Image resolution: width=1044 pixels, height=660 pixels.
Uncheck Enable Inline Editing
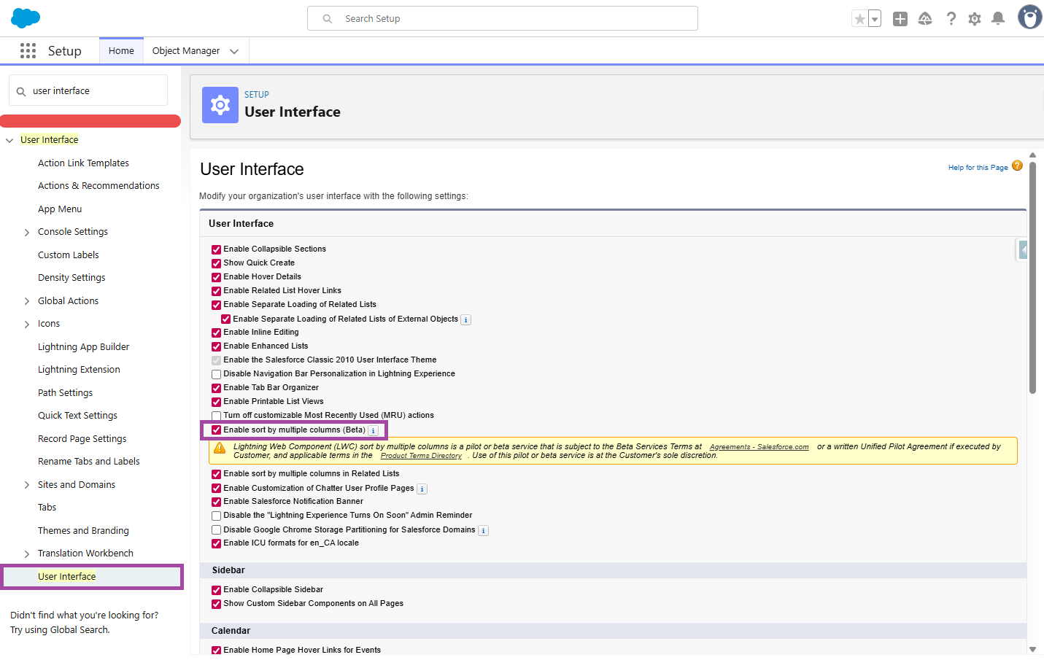pyautogui.click(x=216, y=332)
